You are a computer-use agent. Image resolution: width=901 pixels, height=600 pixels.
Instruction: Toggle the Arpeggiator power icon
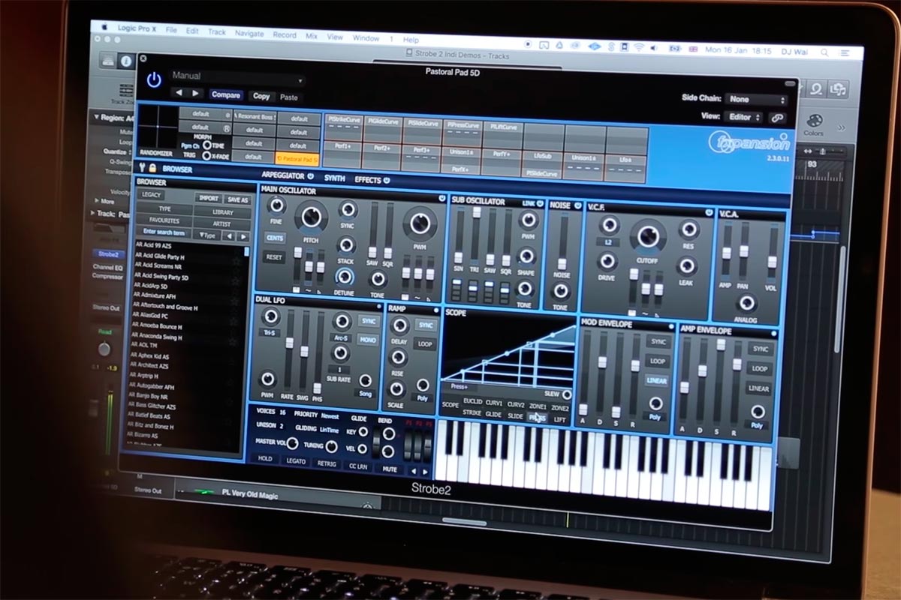click(x=310, y=177)
